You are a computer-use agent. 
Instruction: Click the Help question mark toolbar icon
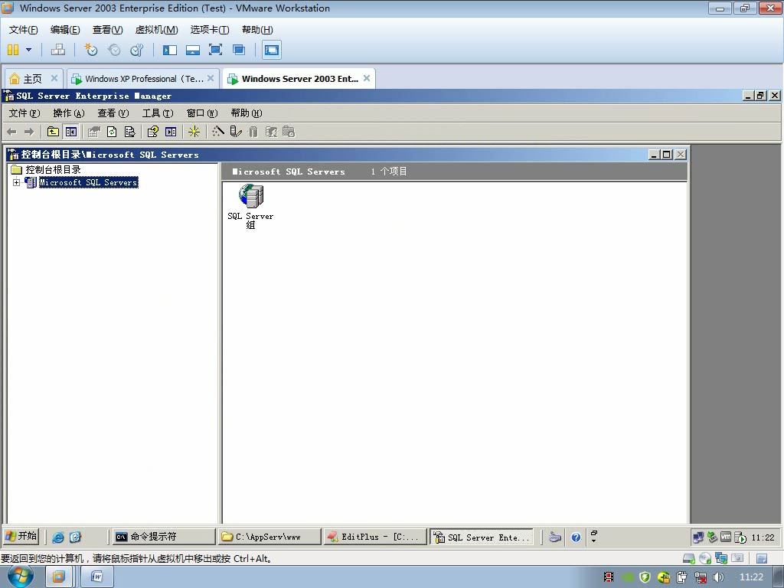pos(153,132)
